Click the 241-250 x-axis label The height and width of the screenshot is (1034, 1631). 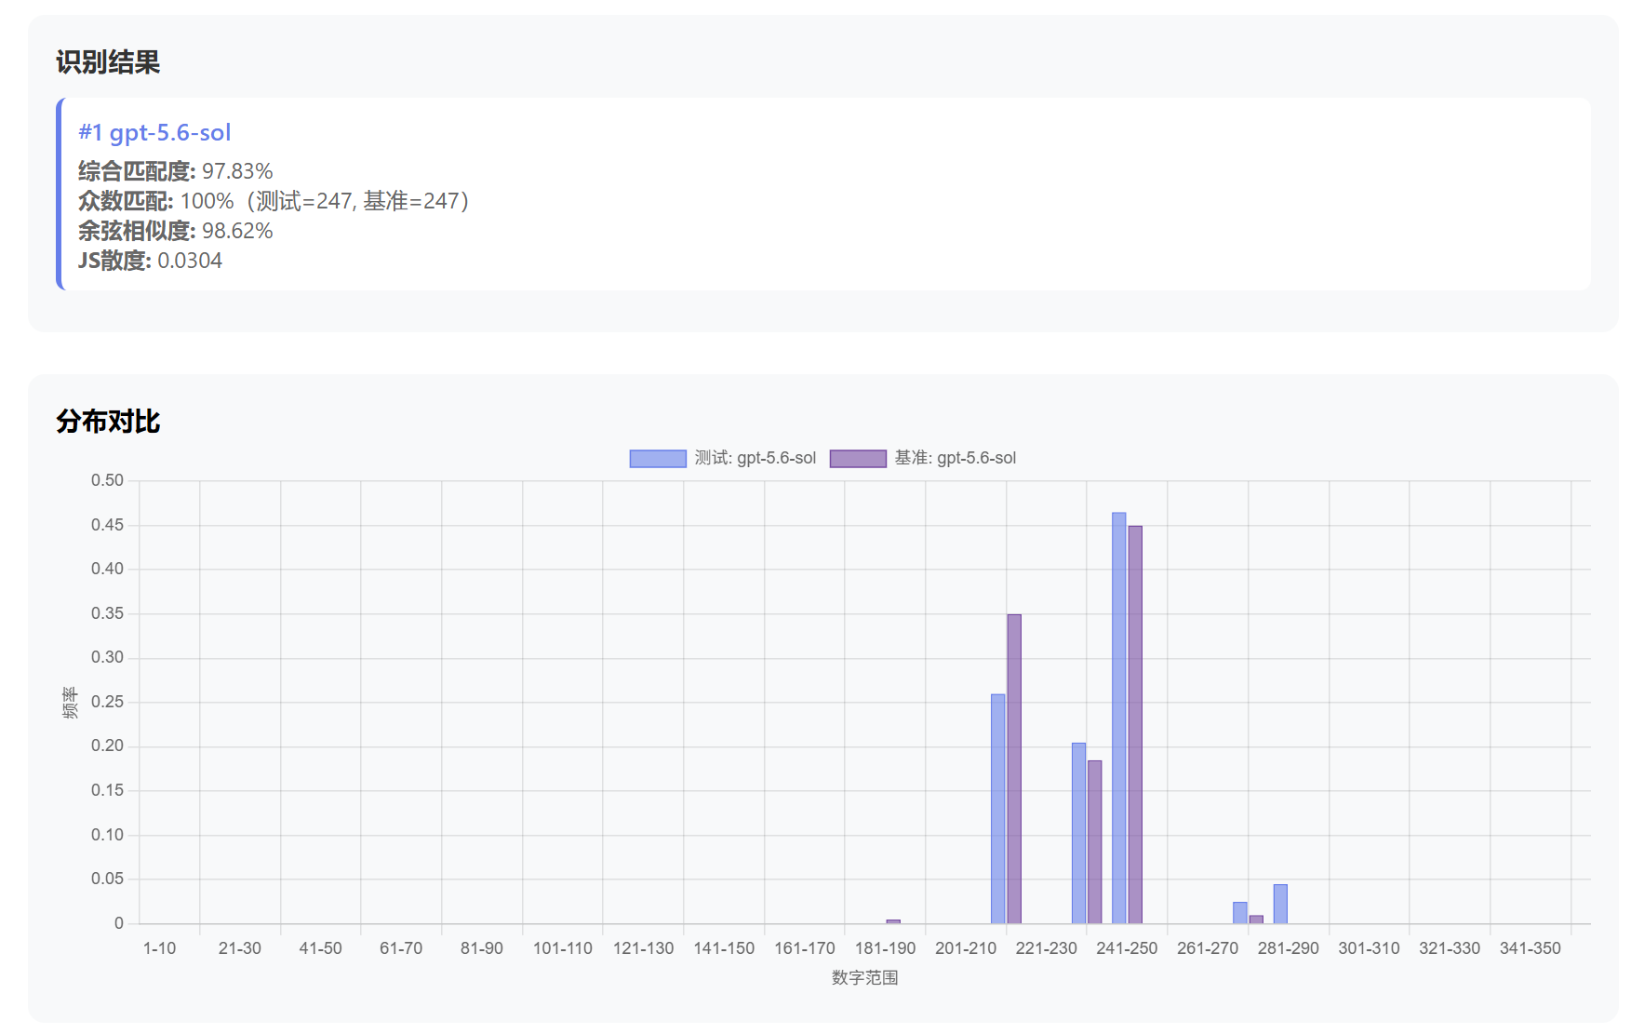point(1127,948)
